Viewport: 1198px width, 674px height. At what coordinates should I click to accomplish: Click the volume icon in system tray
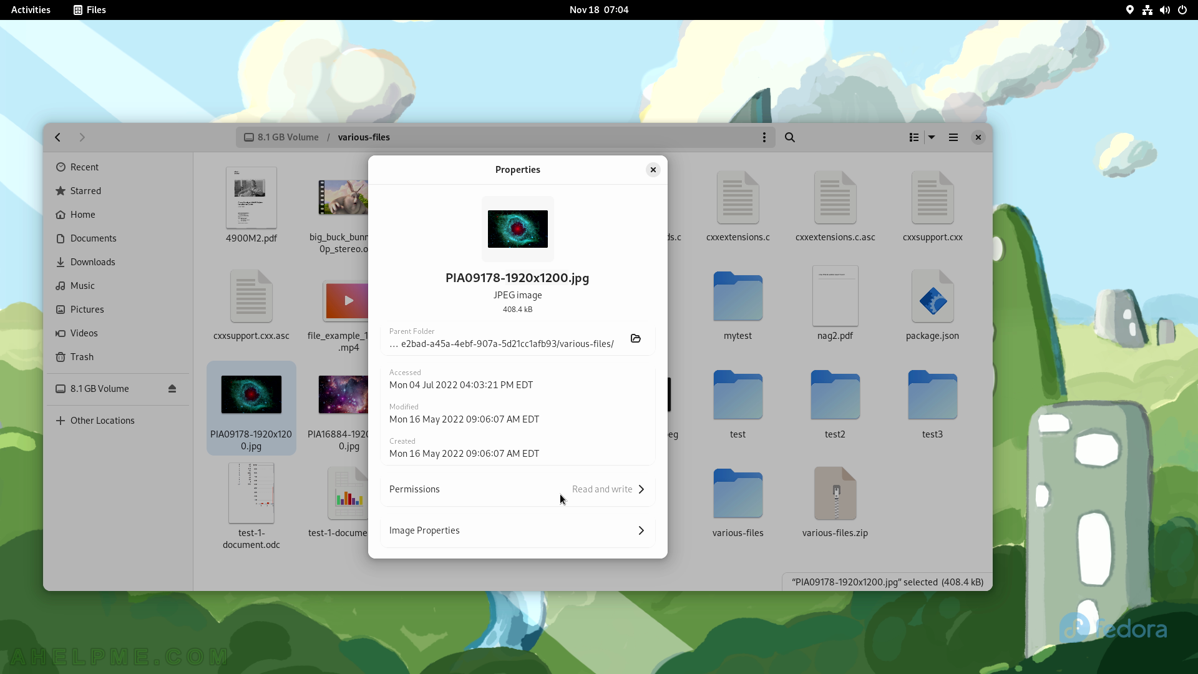(1165, 10)
